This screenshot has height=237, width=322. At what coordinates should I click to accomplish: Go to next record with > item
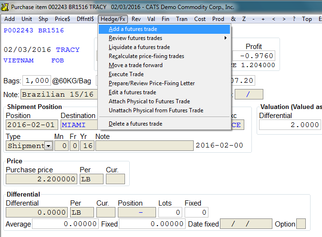tap(284, 19)
